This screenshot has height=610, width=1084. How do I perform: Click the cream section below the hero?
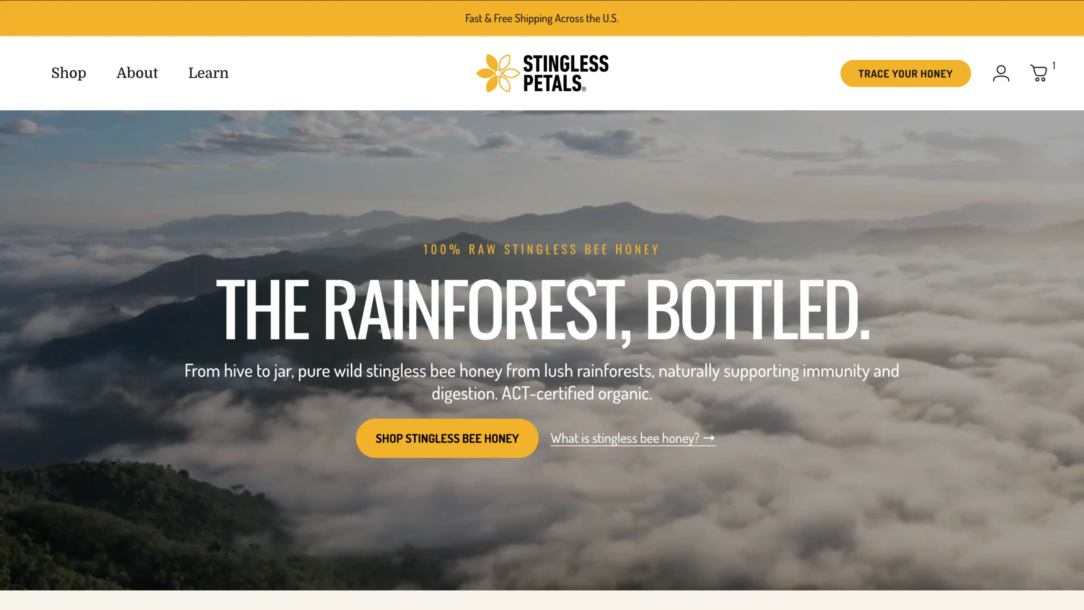[542, 600]
